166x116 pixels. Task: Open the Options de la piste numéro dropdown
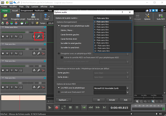coord(113,18)
